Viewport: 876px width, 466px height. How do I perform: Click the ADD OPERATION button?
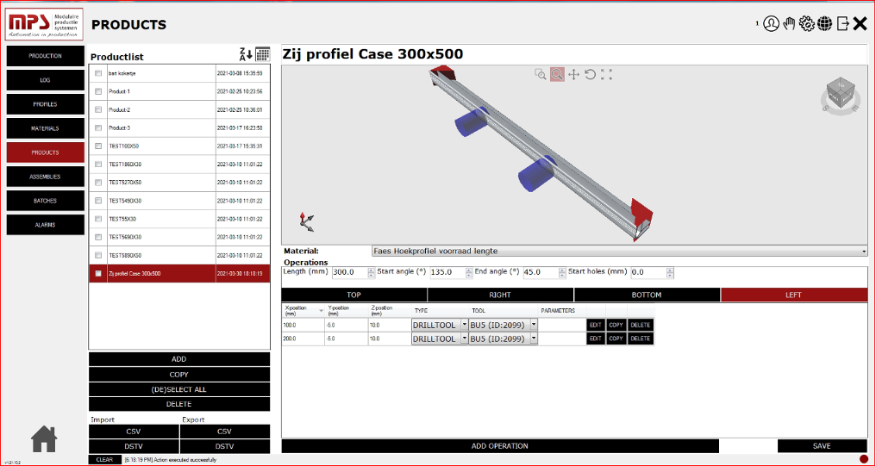(499, 446)
